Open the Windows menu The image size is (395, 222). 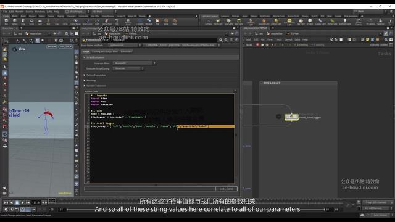(x=39, y=12)
